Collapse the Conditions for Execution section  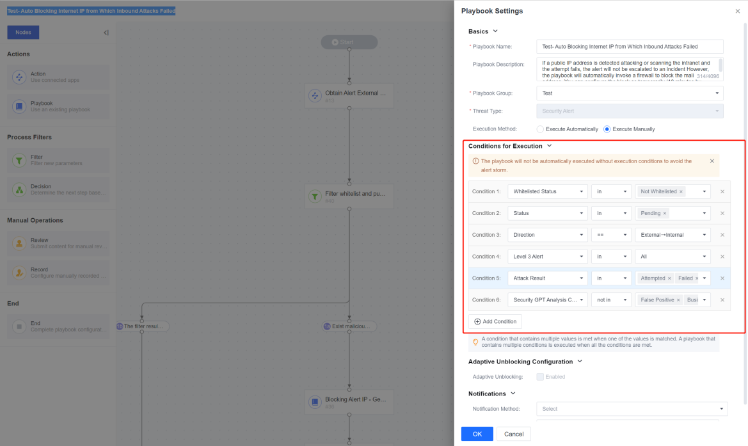click(x=549, y=146)
